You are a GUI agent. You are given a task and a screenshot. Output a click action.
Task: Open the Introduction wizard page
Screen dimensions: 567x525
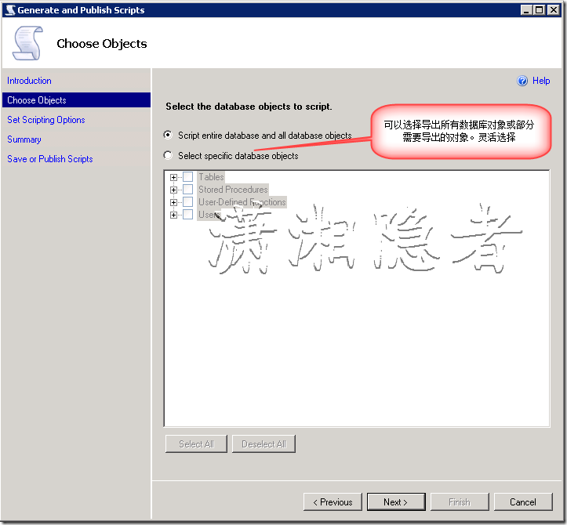coord(30,81)
